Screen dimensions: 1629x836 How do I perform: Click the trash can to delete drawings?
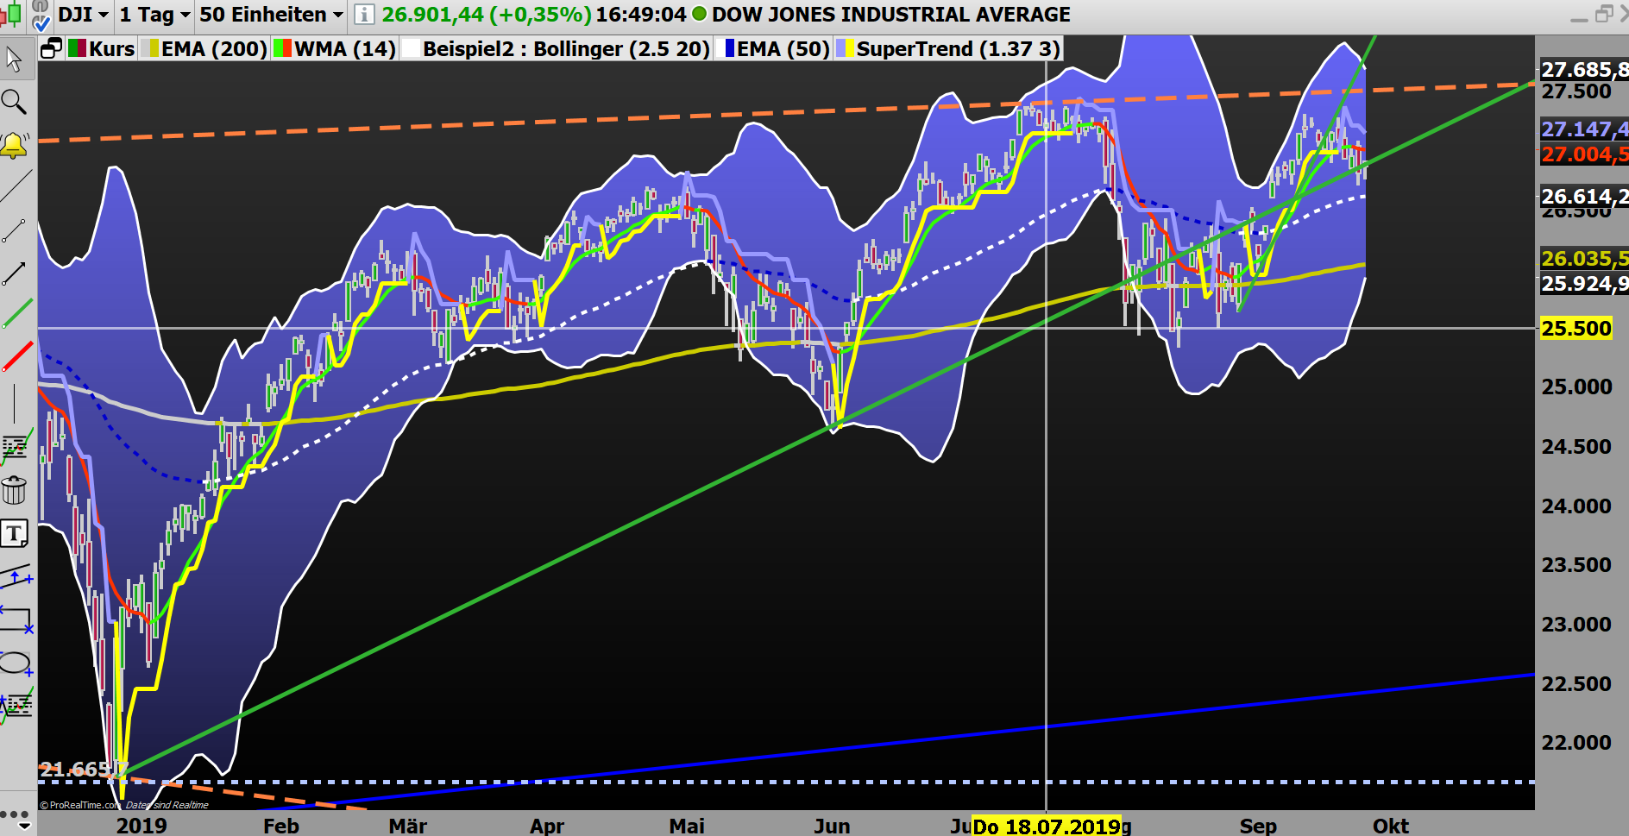pos(13,492)
